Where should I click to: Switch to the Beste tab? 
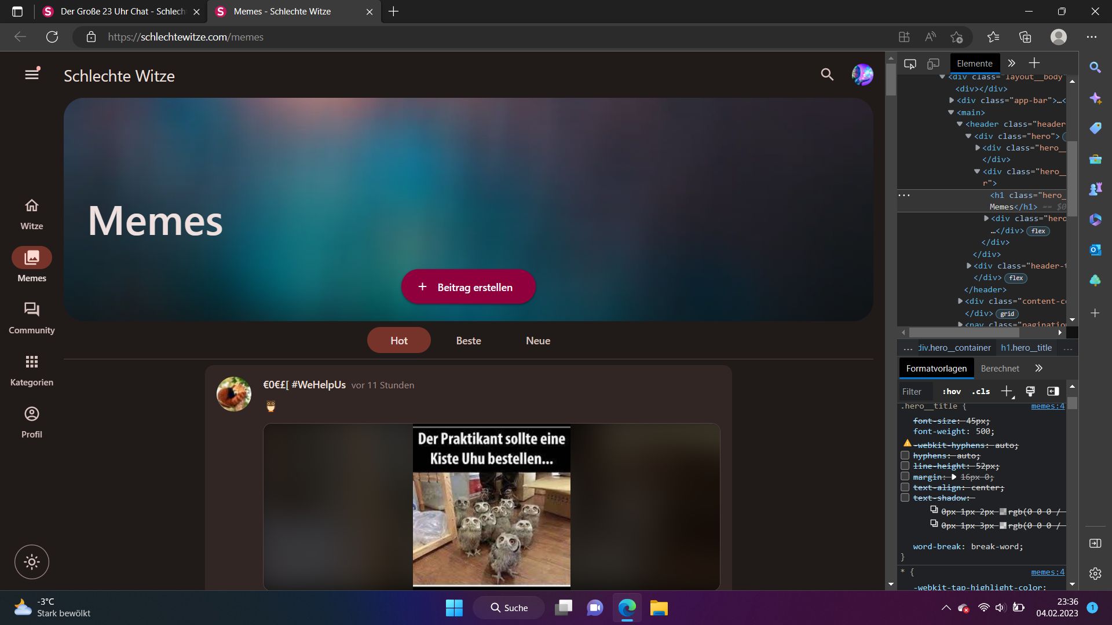pos(468,341)
